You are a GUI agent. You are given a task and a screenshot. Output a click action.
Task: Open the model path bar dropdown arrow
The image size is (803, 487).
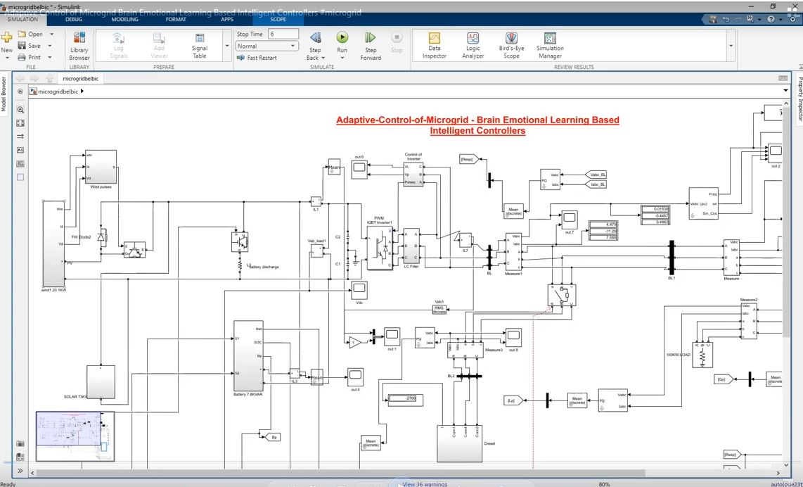tap(785, 91)
